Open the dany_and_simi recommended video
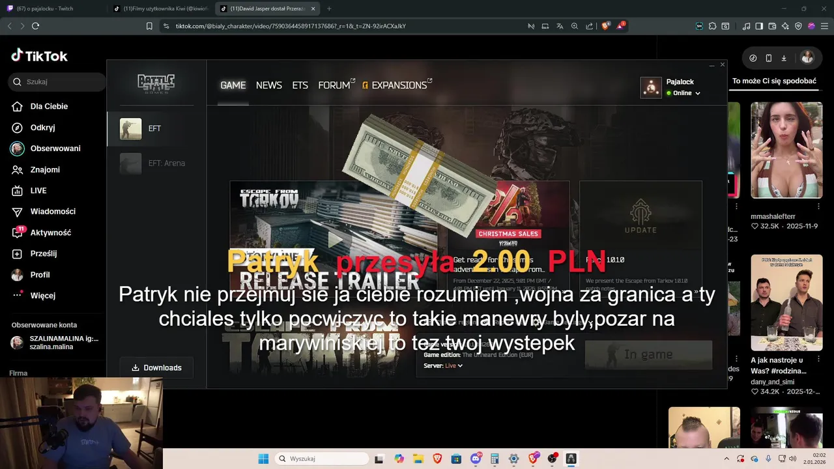This screenshot has height=469, width=834. click(786, 302)
